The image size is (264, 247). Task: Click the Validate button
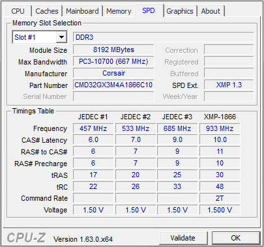[183, 238]
